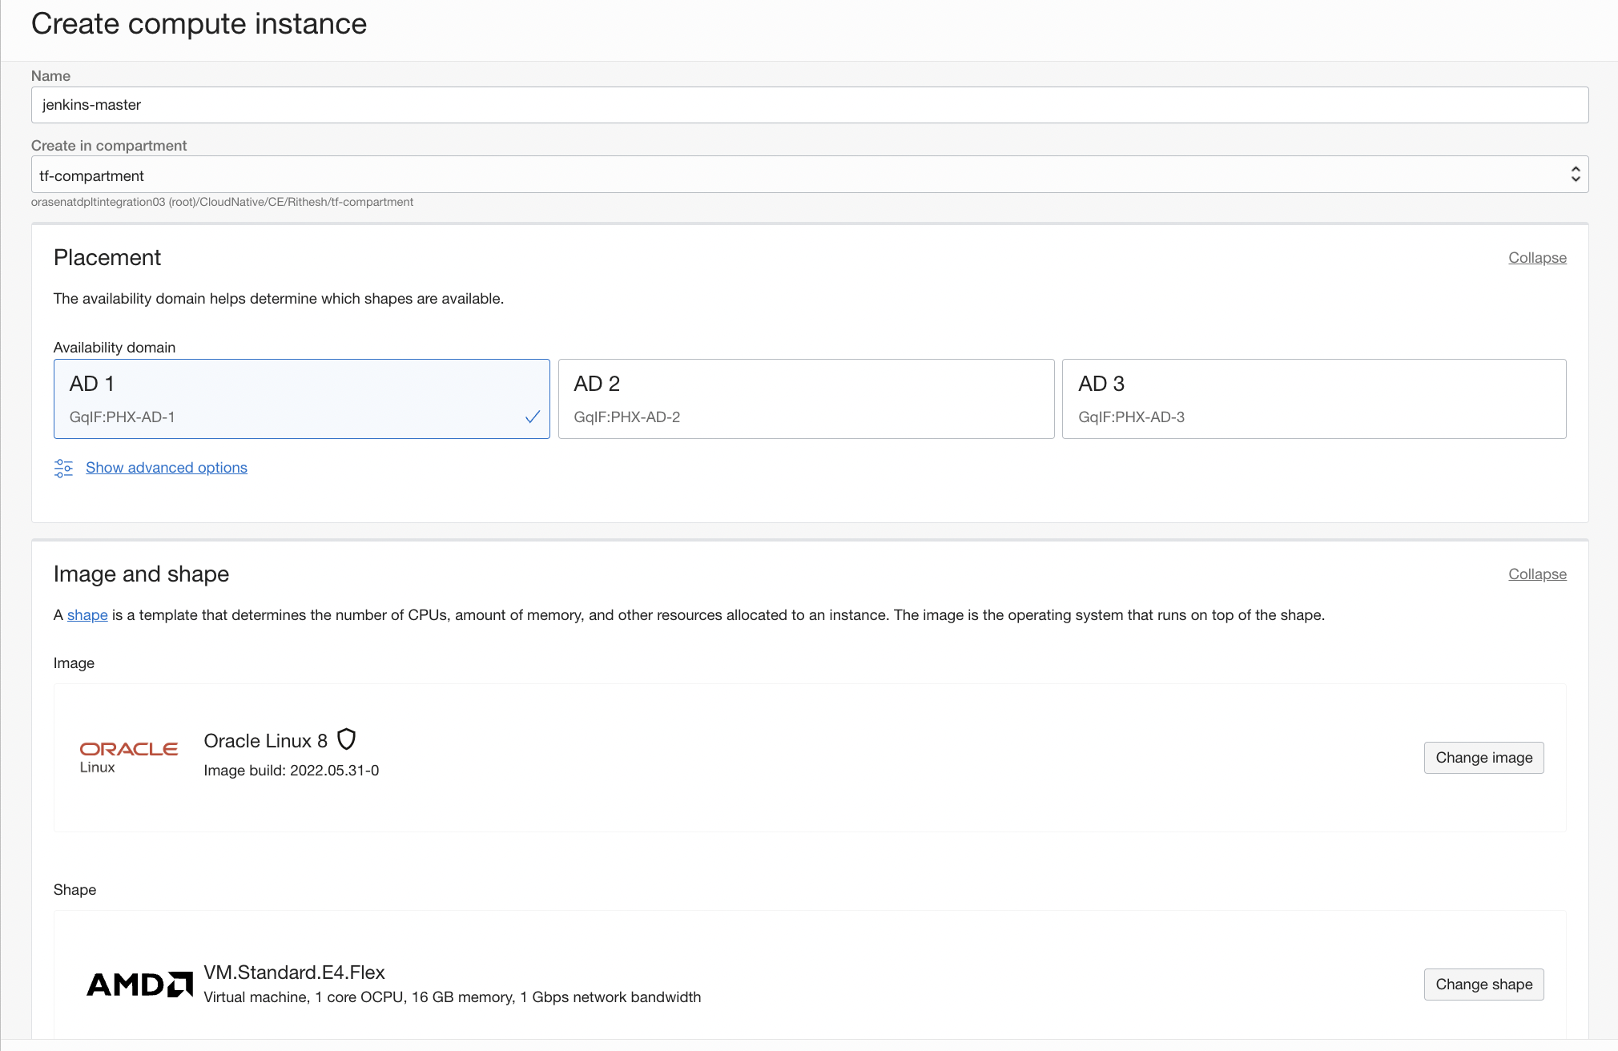Click the horizontal scrollbar at the bottom

coord(809,1045)
